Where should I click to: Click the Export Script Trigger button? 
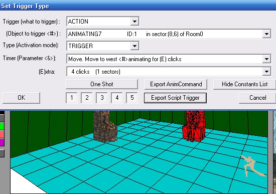175,98
